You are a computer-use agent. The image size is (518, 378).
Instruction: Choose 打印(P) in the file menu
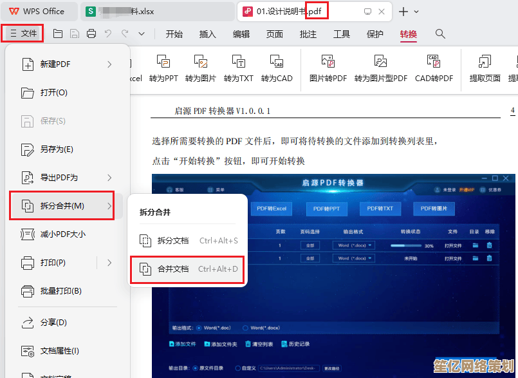[53, 263]
